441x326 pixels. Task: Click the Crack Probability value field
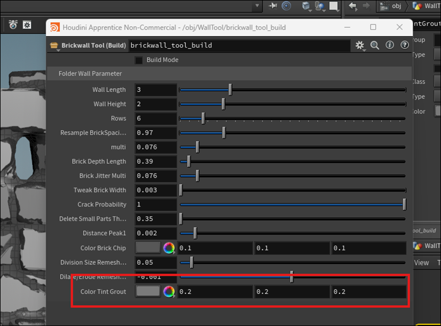point(156,204)
